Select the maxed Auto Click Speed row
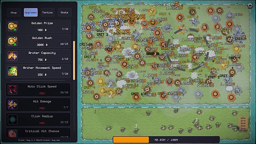The height and width of the screenshot is (144, 256). (38, 90)
